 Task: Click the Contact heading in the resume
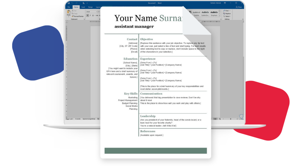pos(132,39)
